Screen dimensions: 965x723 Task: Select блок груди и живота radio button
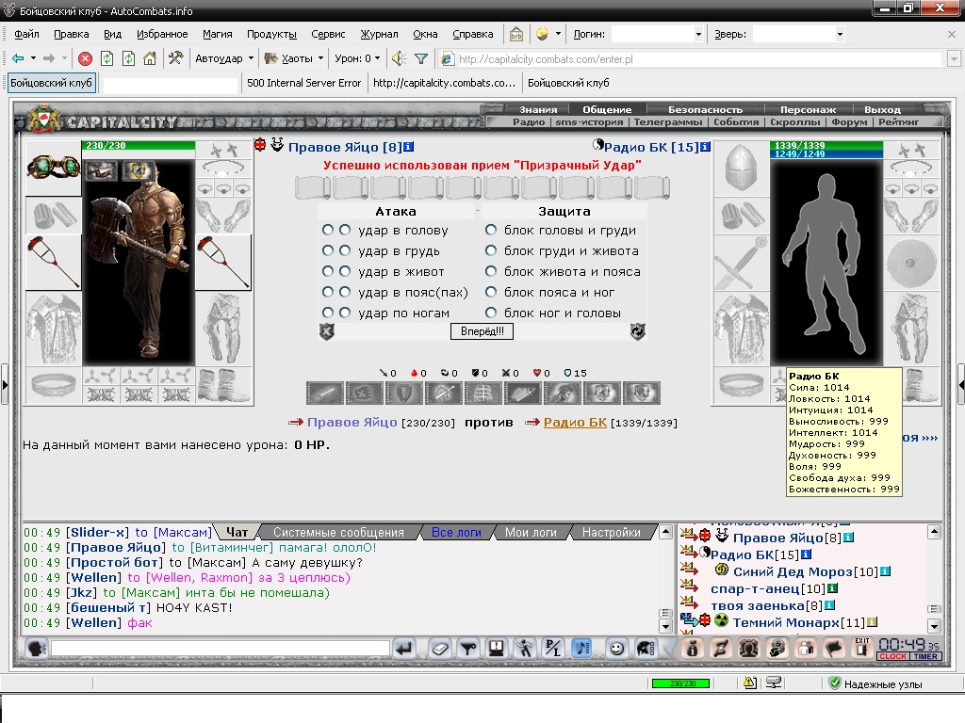click(x=490, y=250)
